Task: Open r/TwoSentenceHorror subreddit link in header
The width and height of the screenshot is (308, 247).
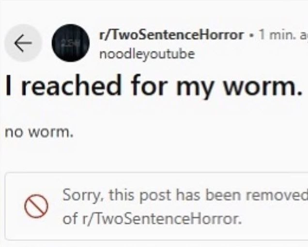Action: [x=171, y=35]
